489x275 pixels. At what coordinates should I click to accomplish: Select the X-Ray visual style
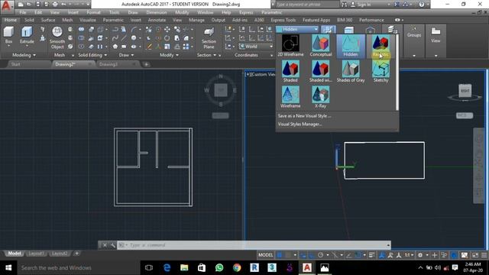(321, 97)
